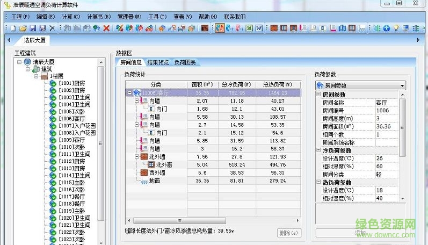428x245 pixels.
Task: Open the 编辑(E) menu
Action: pyautogui.click(x=46, y=17)
